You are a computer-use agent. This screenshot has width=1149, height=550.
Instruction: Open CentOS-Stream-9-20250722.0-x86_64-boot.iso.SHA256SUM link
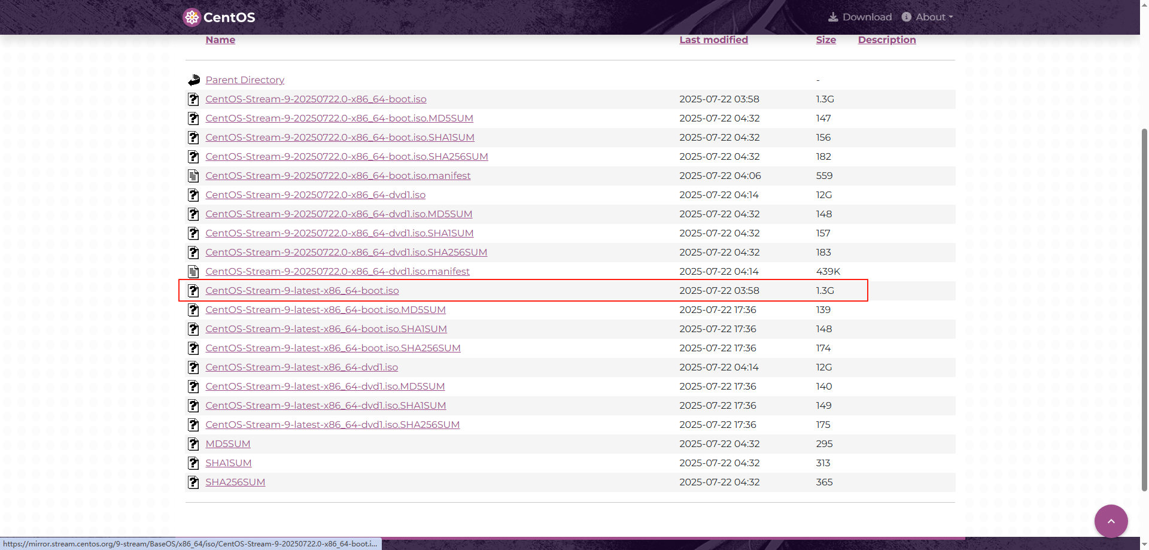[346, 156]
